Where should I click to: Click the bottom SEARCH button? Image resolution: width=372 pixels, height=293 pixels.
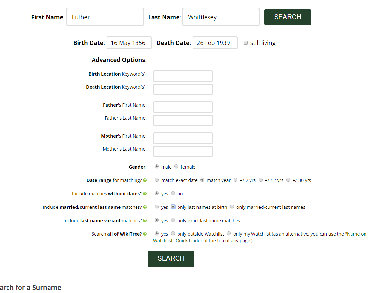click(x=171, y=258)
